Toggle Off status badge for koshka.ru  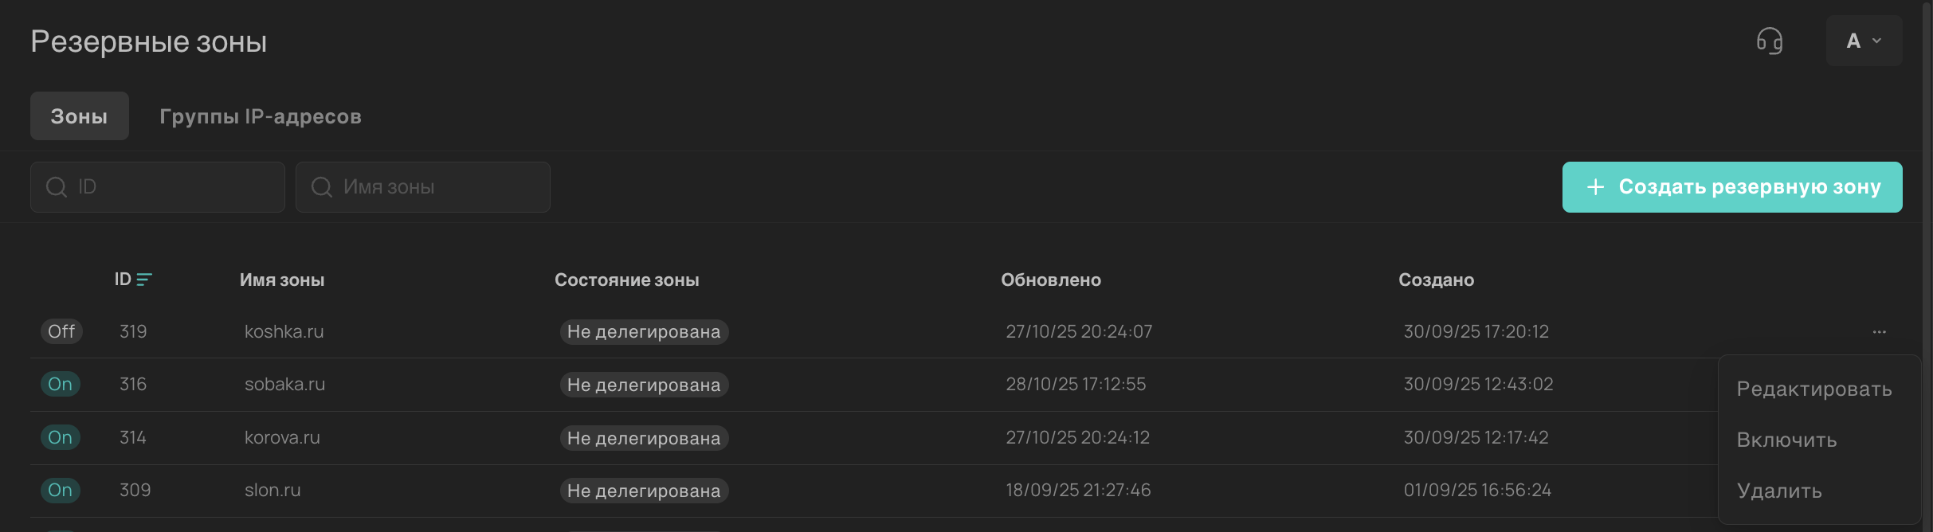click(x=61, y=331)
